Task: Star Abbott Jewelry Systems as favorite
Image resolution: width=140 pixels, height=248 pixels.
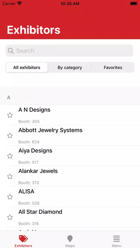Action: point(10,135)
